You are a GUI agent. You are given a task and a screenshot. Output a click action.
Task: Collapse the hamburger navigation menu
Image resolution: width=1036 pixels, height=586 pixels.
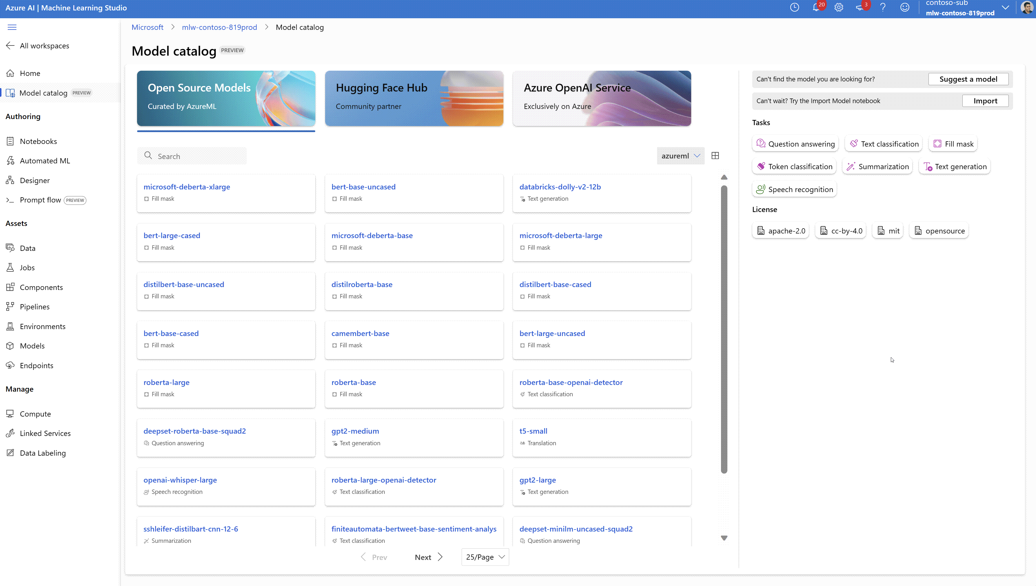click(12, 27)
